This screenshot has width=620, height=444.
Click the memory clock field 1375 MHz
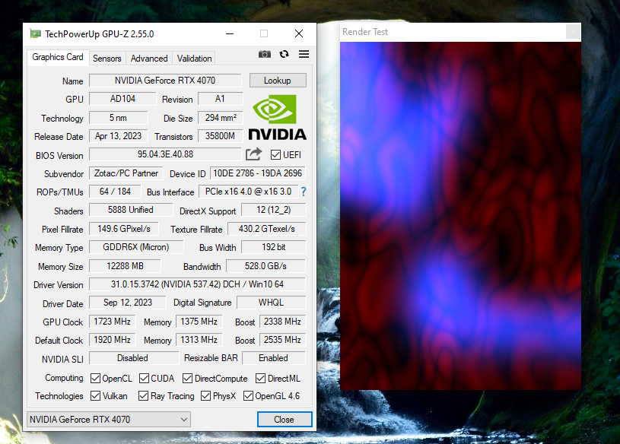[x=199, y=322]
